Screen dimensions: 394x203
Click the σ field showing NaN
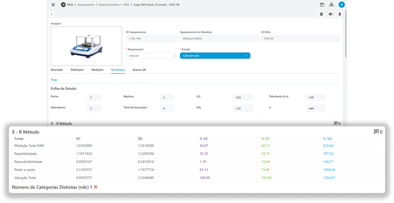click(315, 109)
